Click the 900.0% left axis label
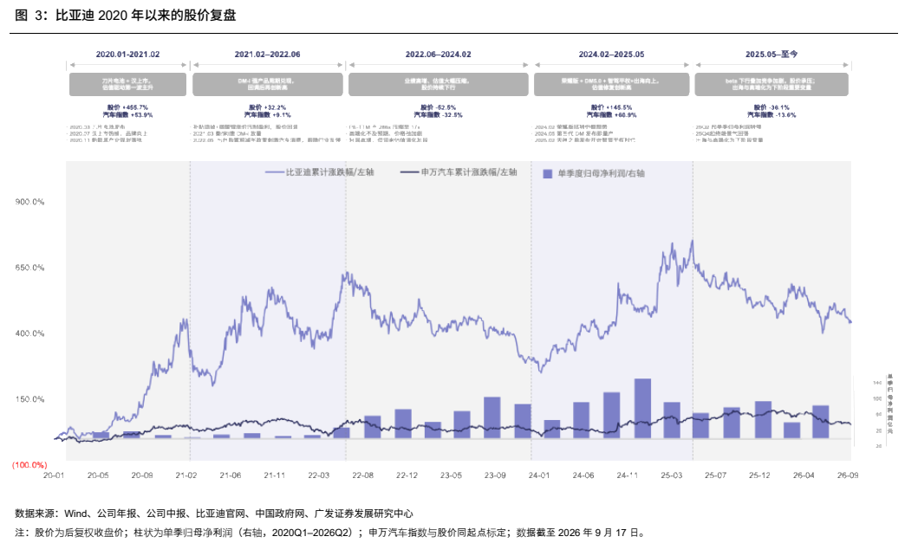905x543 pixels. [x=29, y=202]
